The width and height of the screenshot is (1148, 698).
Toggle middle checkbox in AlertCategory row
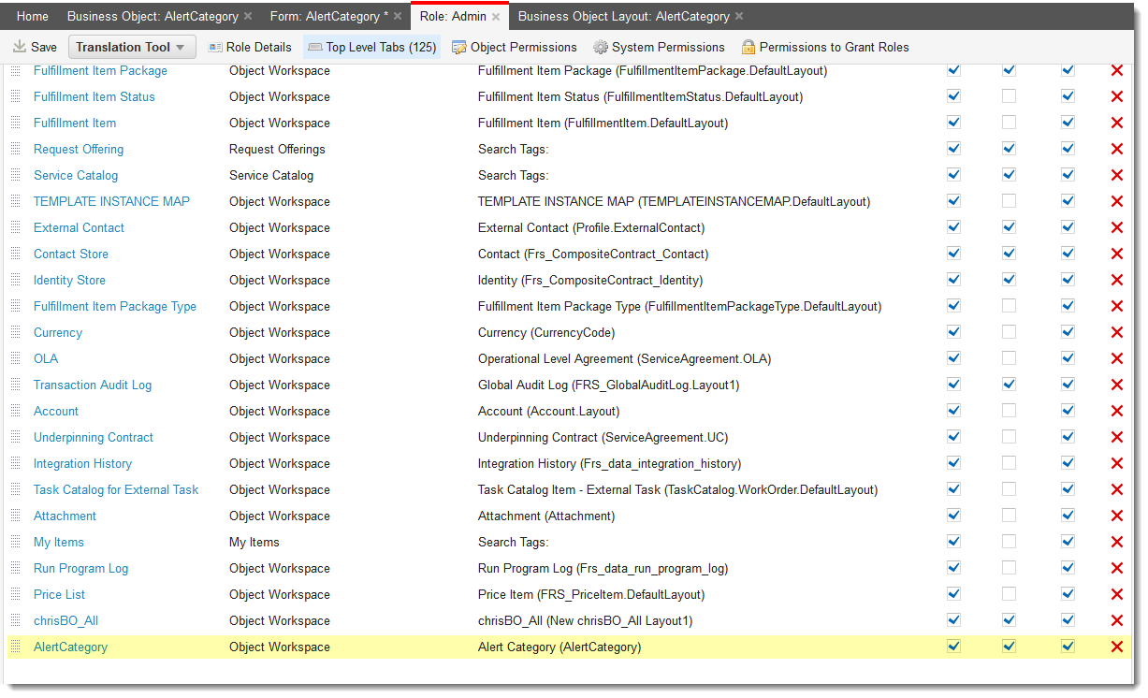pos(1009,646)
